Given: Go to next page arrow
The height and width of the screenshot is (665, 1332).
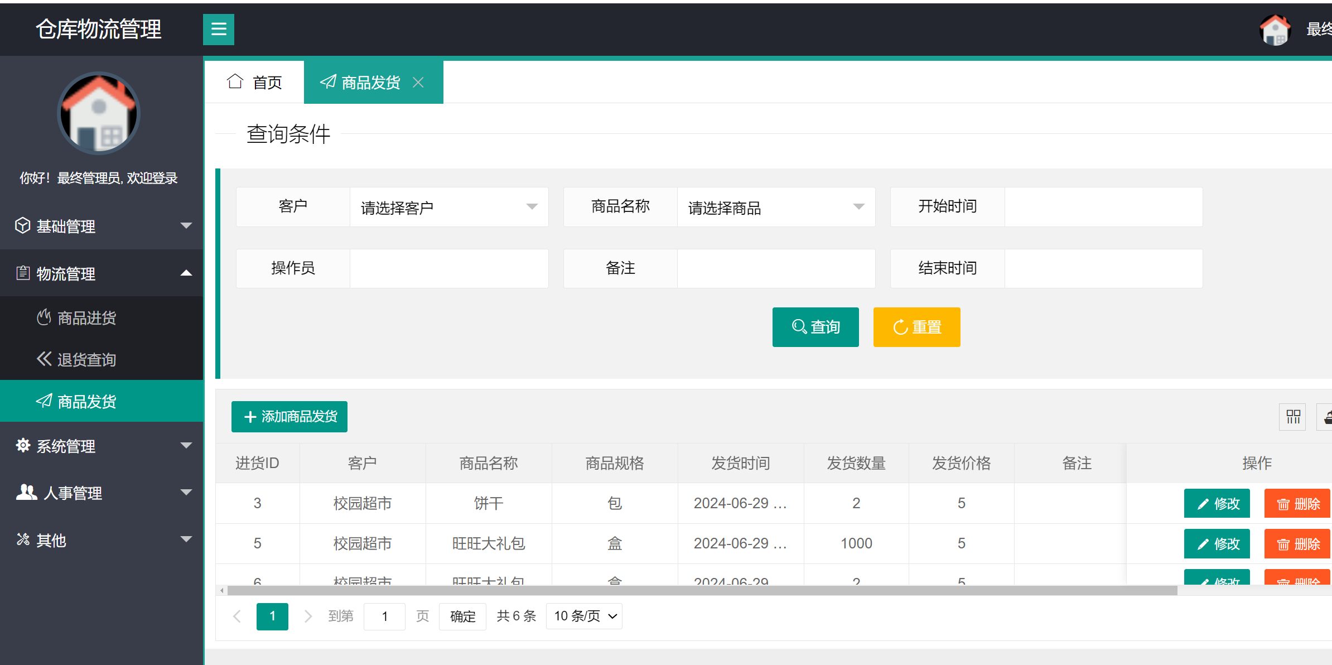Looking at the screenshot, I should pyautogui.click(x=307, y=616).
